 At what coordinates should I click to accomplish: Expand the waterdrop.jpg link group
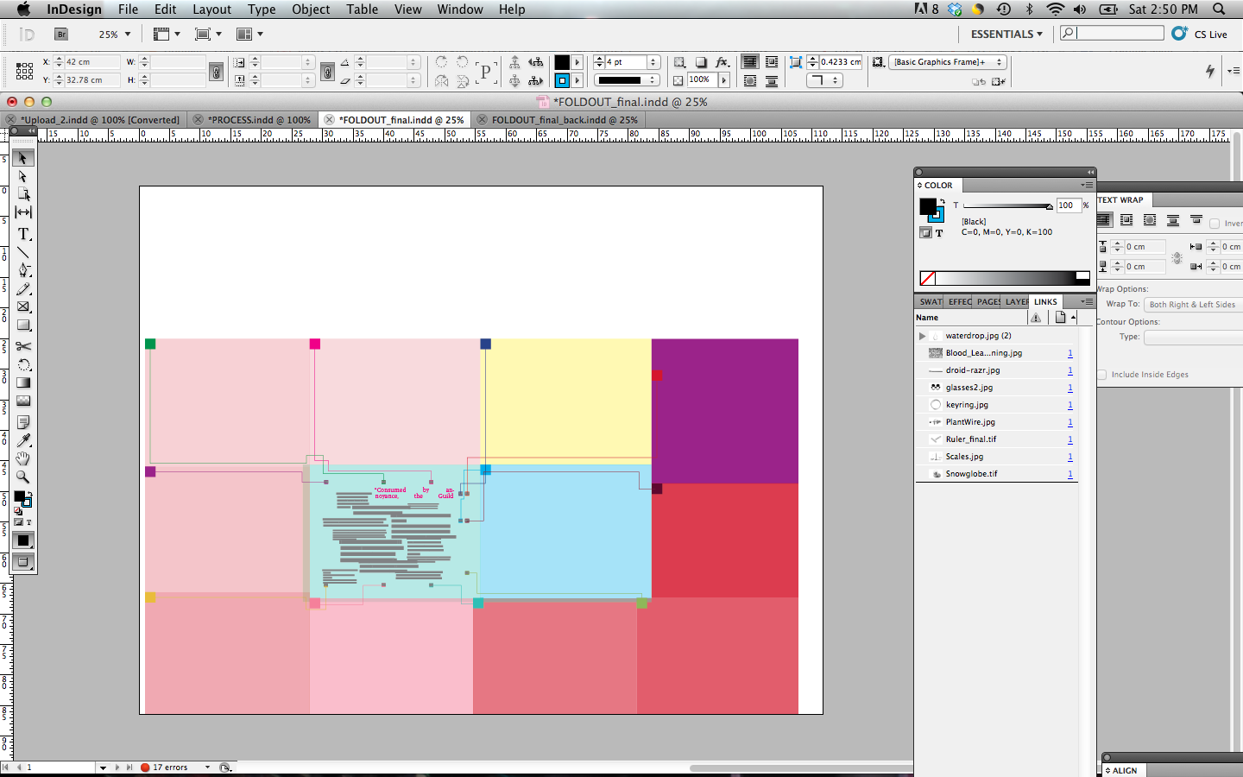(922, 336)
